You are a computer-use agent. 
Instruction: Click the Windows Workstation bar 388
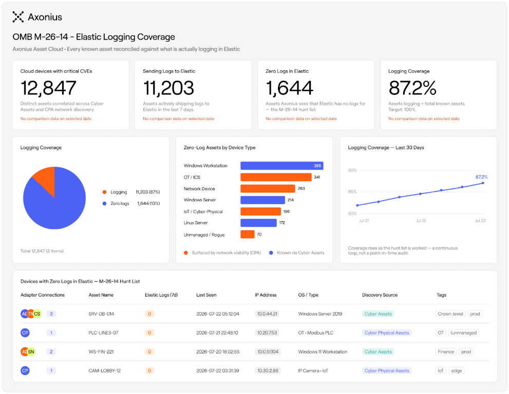pos(282,166)
